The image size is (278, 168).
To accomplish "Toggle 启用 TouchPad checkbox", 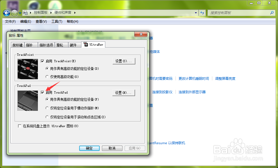I will pyautogui.click(x=42, y=92).
